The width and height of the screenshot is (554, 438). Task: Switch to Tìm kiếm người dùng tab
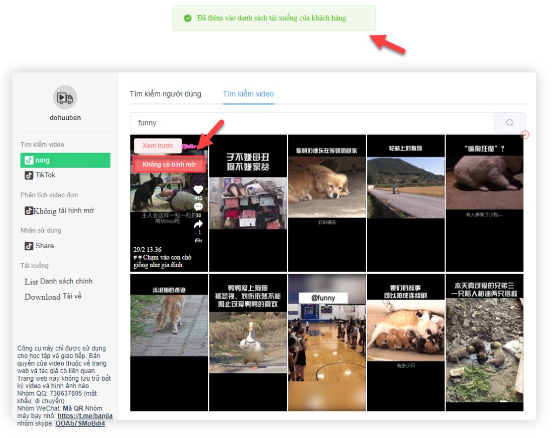[x=166, y=94]
